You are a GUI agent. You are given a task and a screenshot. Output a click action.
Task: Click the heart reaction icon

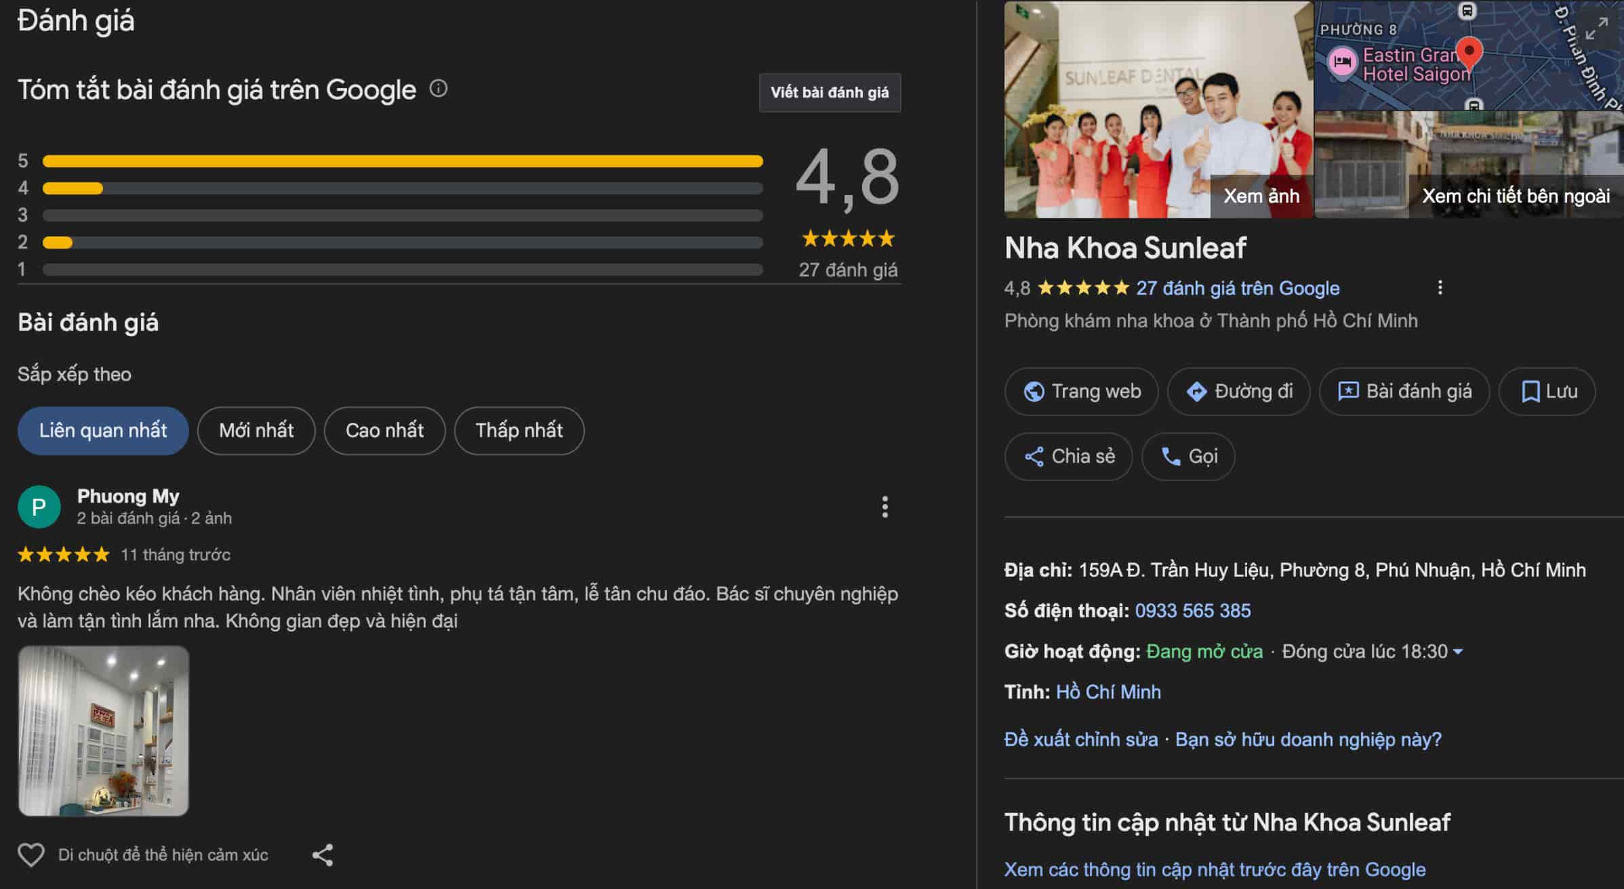[x=31, y=855]
